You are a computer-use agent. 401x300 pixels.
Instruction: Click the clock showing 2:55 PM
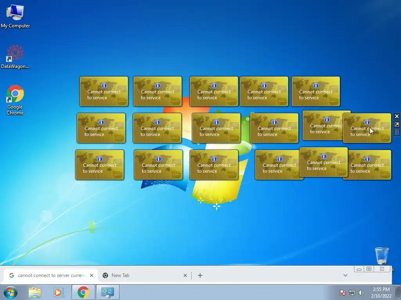[x=381, y=292]
